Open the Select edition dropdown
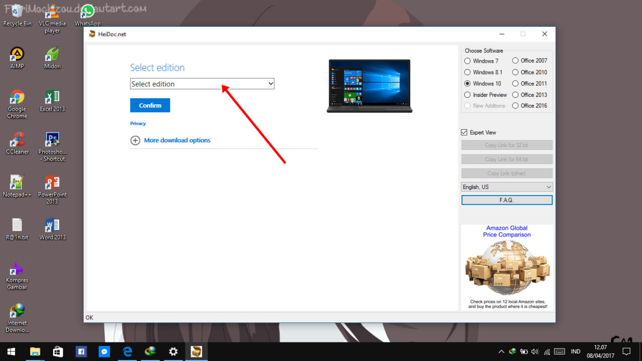Viewport: 642px width, 361px height. point(202,84)
